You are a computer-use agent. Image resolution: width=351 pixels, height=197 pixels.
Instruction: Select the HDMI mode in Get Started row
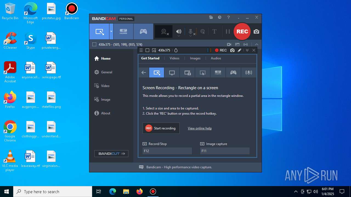click(218, 73)
